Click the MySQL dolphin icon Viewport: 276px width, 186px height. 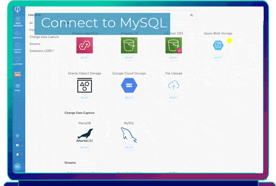tap(129, 135)
